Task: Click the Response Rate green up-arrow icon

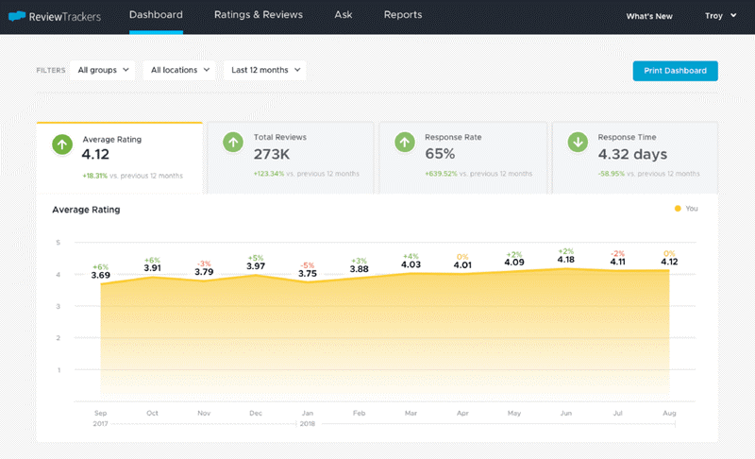Action: (405, 143)
